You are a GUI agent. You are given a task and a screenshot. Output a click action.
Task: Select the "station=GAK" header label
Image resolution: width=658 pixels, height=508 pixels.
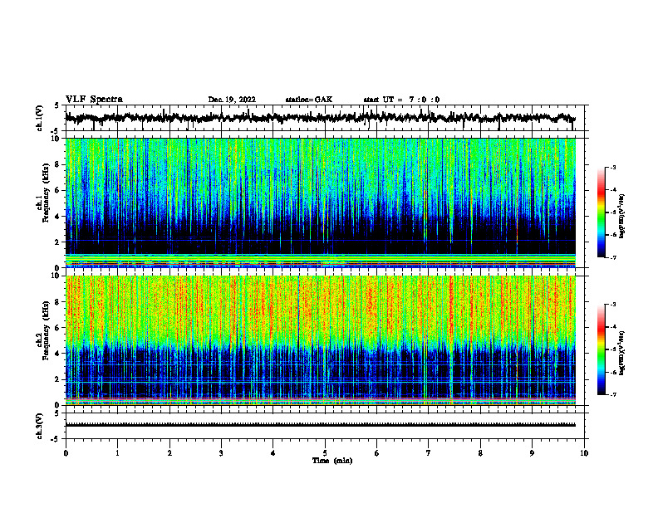[309, 100]
